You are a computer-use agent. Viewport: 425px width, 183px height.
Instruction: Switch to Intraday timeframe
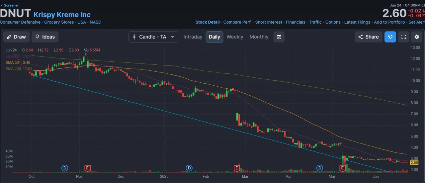[193, 37]
